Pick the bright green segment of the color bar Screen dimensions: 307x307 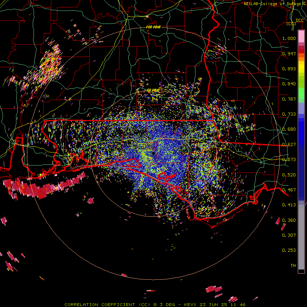301,93
